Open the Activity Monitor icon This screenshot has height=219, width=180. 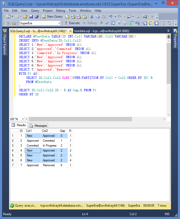pyautogui.click(x=145, y=17)
